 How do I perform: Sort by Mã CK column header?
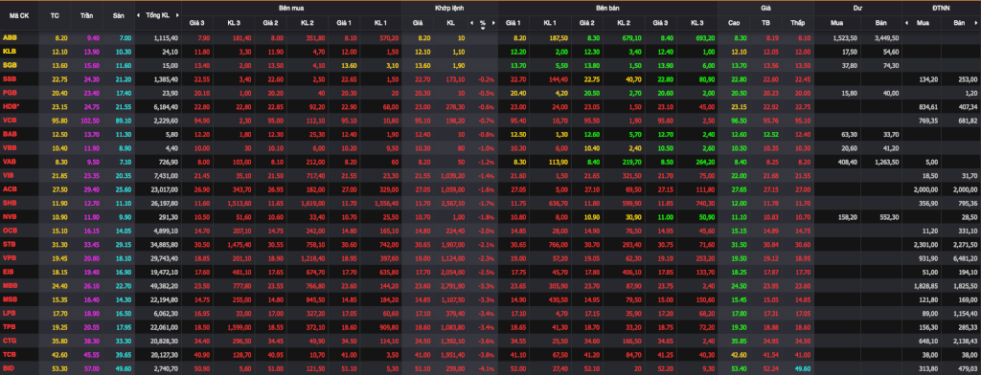(19, 15)
